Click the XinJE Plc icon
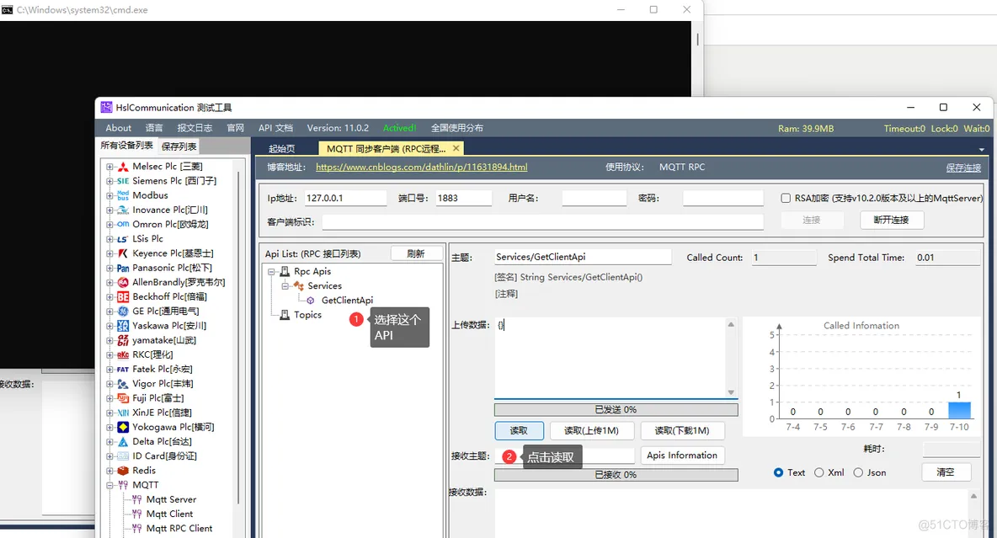Viewport: 997px width, 538px height. click(x=123, y=413)
